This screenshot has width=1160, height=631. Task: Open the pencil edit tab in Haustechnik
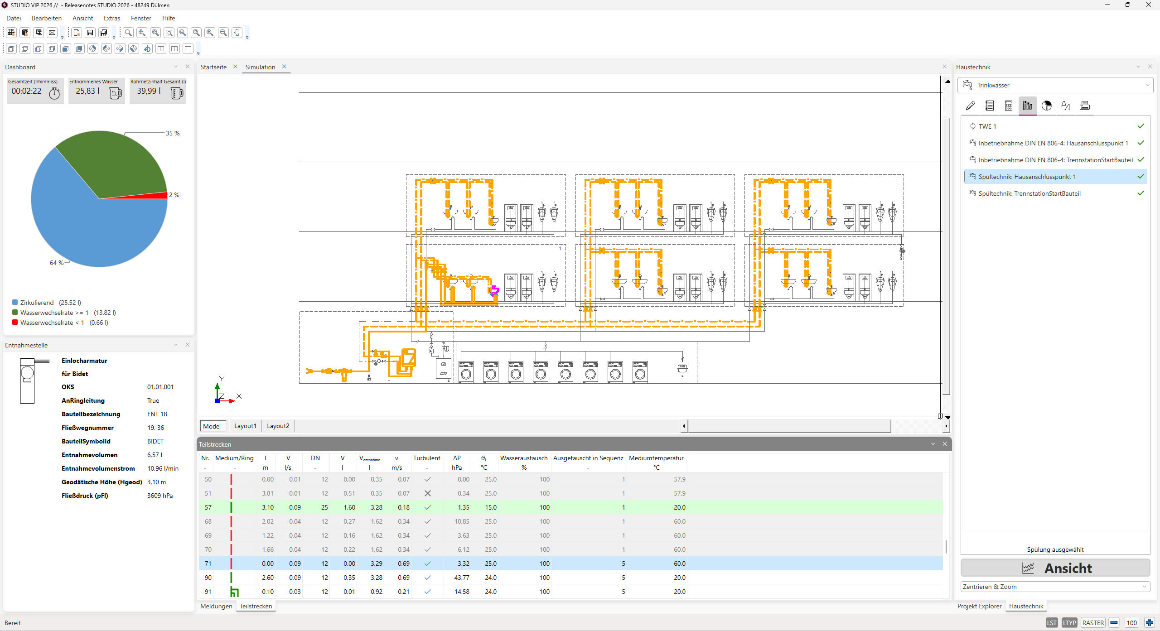point(971,106)
